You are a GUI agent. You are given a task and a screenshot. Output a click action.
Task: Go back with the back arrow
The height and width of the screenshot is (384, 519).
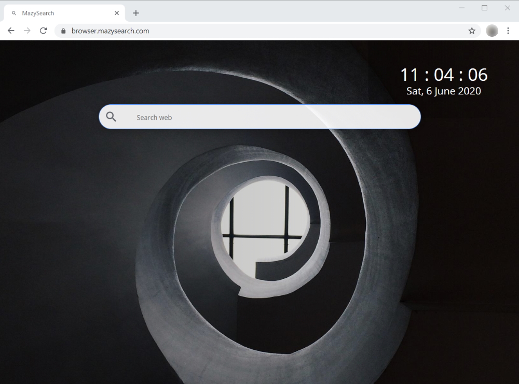11,31
